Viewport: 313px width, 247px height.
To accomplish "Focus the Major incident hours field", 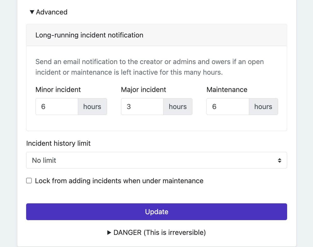I will pyautogui.click(x=142, y=106).
